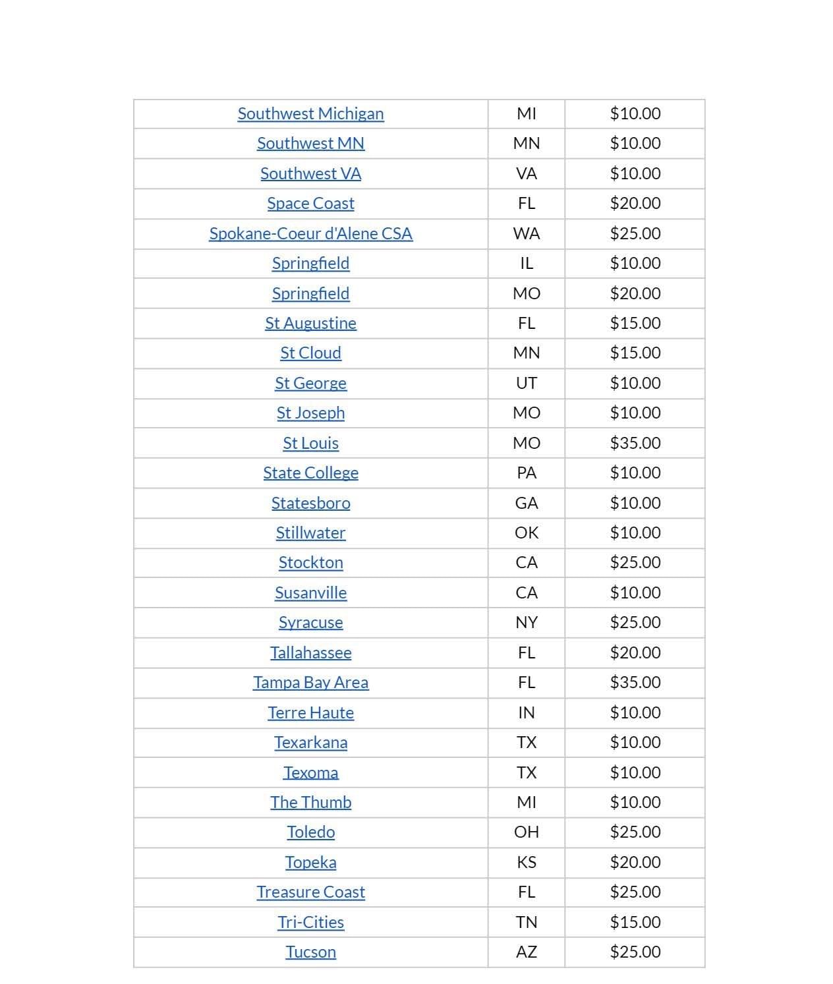Select the Stockton link
Screen dimensions: 833x984
pos(310,563)
